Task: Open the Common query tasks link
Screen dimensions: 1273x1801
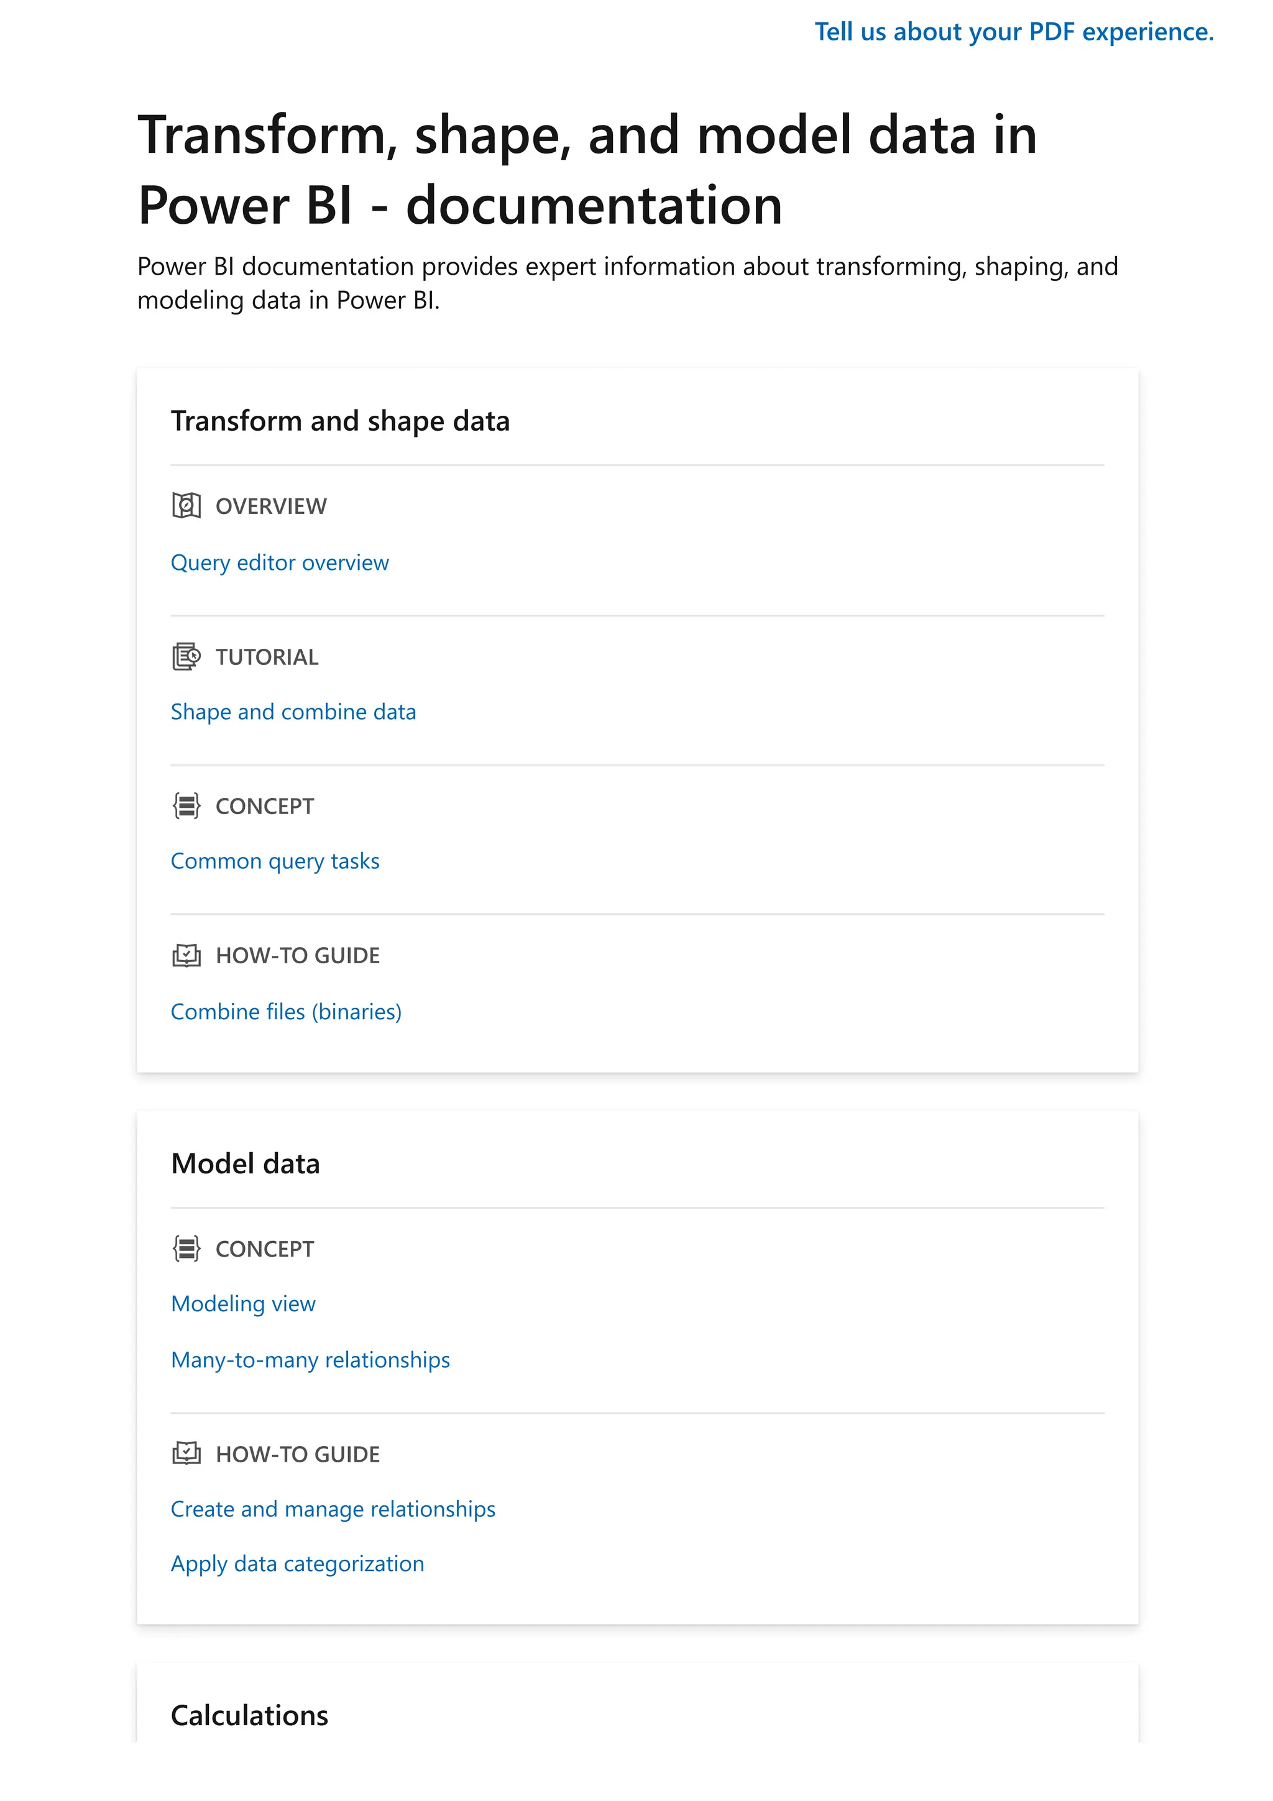Action: (275, 861)
